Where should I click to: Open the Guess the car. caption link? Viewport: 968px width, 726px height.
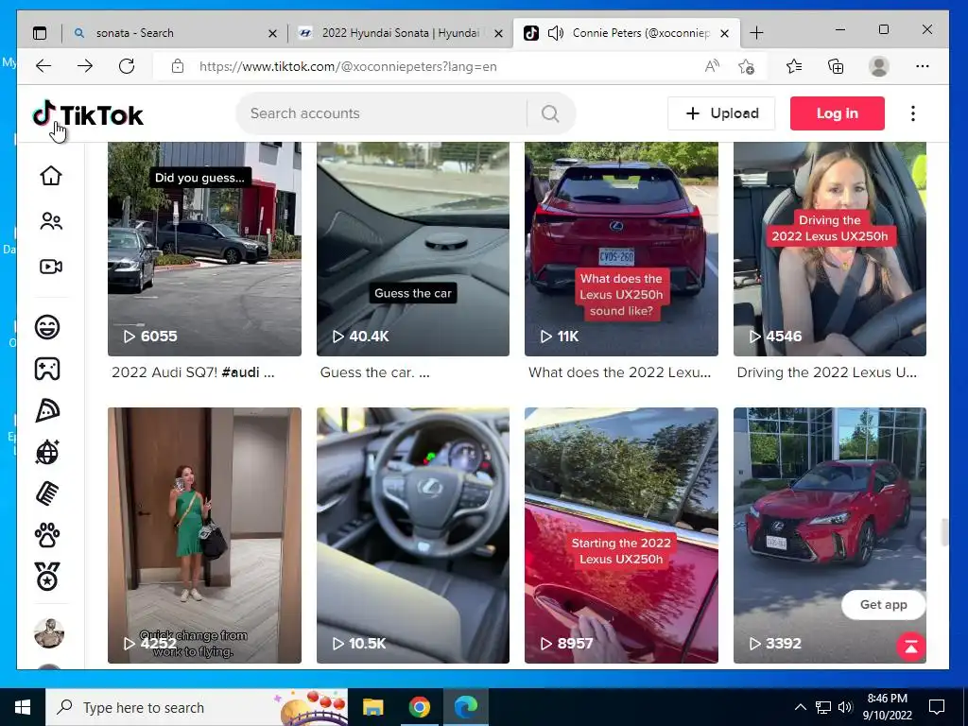pyautogui.click(x=374, y=372)
